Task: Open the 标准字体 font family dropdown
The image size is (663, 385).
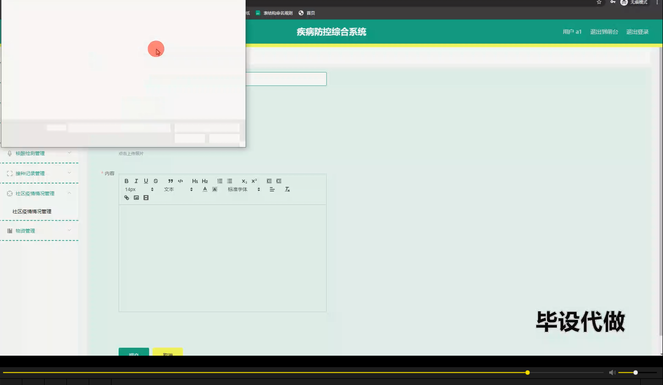Action: click(x=244, y=189)
